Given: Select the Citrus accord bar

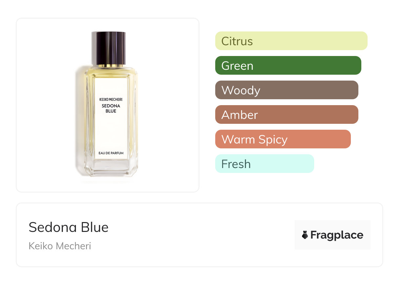Looking at the screenshot, I should pos(291,41).
